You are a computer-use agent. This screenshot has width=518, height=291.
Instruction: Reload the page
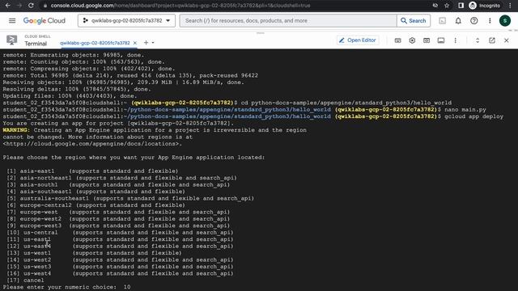pyautogui.click(x=31, y=6)
